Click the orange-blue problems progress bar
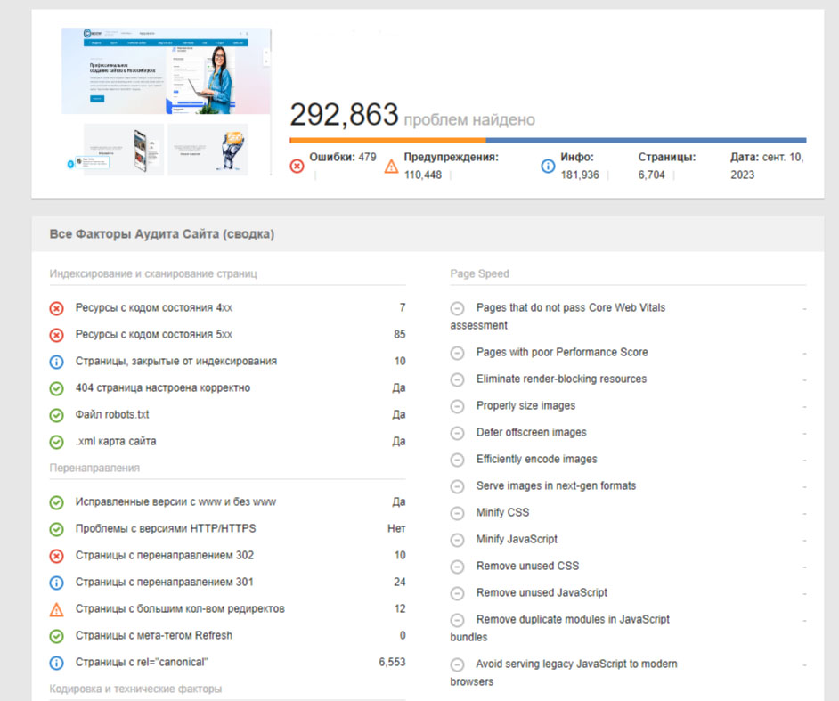 pyautogui.click(x=547, y=140)
